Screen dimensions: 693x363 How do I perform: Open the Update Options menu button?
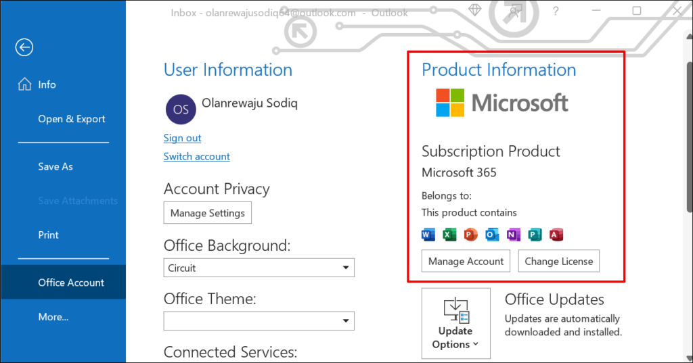click(455, 323)
